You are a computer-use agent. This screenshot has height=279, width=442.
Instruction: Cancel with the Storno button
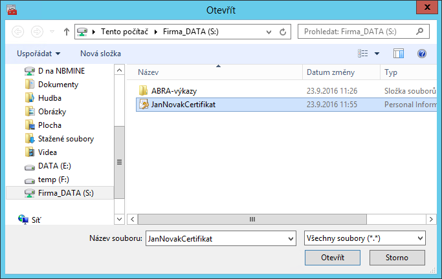pyautogui.click(x=397, y=257)
